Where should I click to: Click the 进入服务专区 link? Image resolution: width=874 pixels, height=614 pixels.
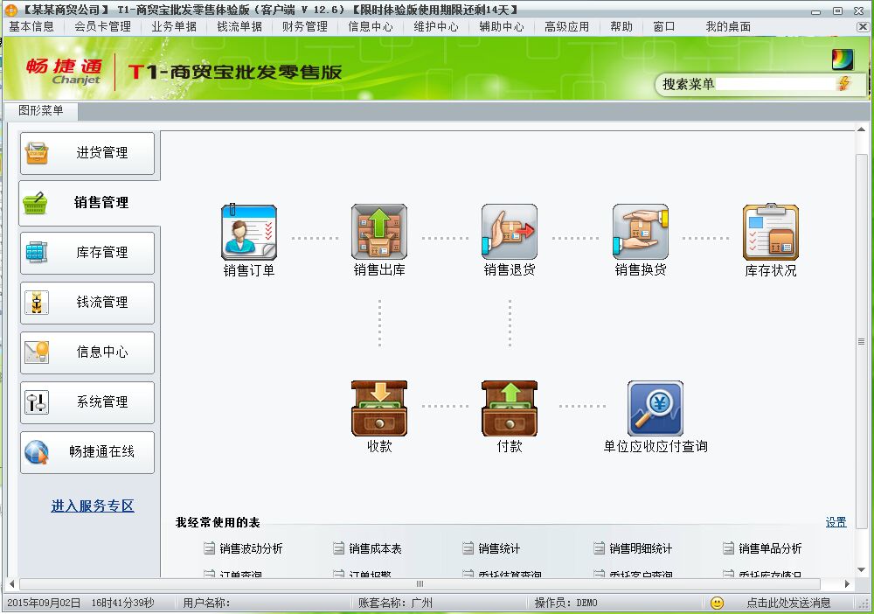(93, 506)
